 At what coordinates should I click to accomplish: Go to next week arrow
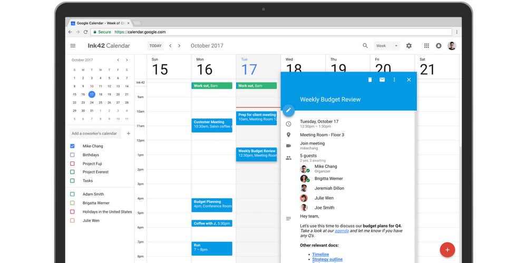[x=179, y=46]
